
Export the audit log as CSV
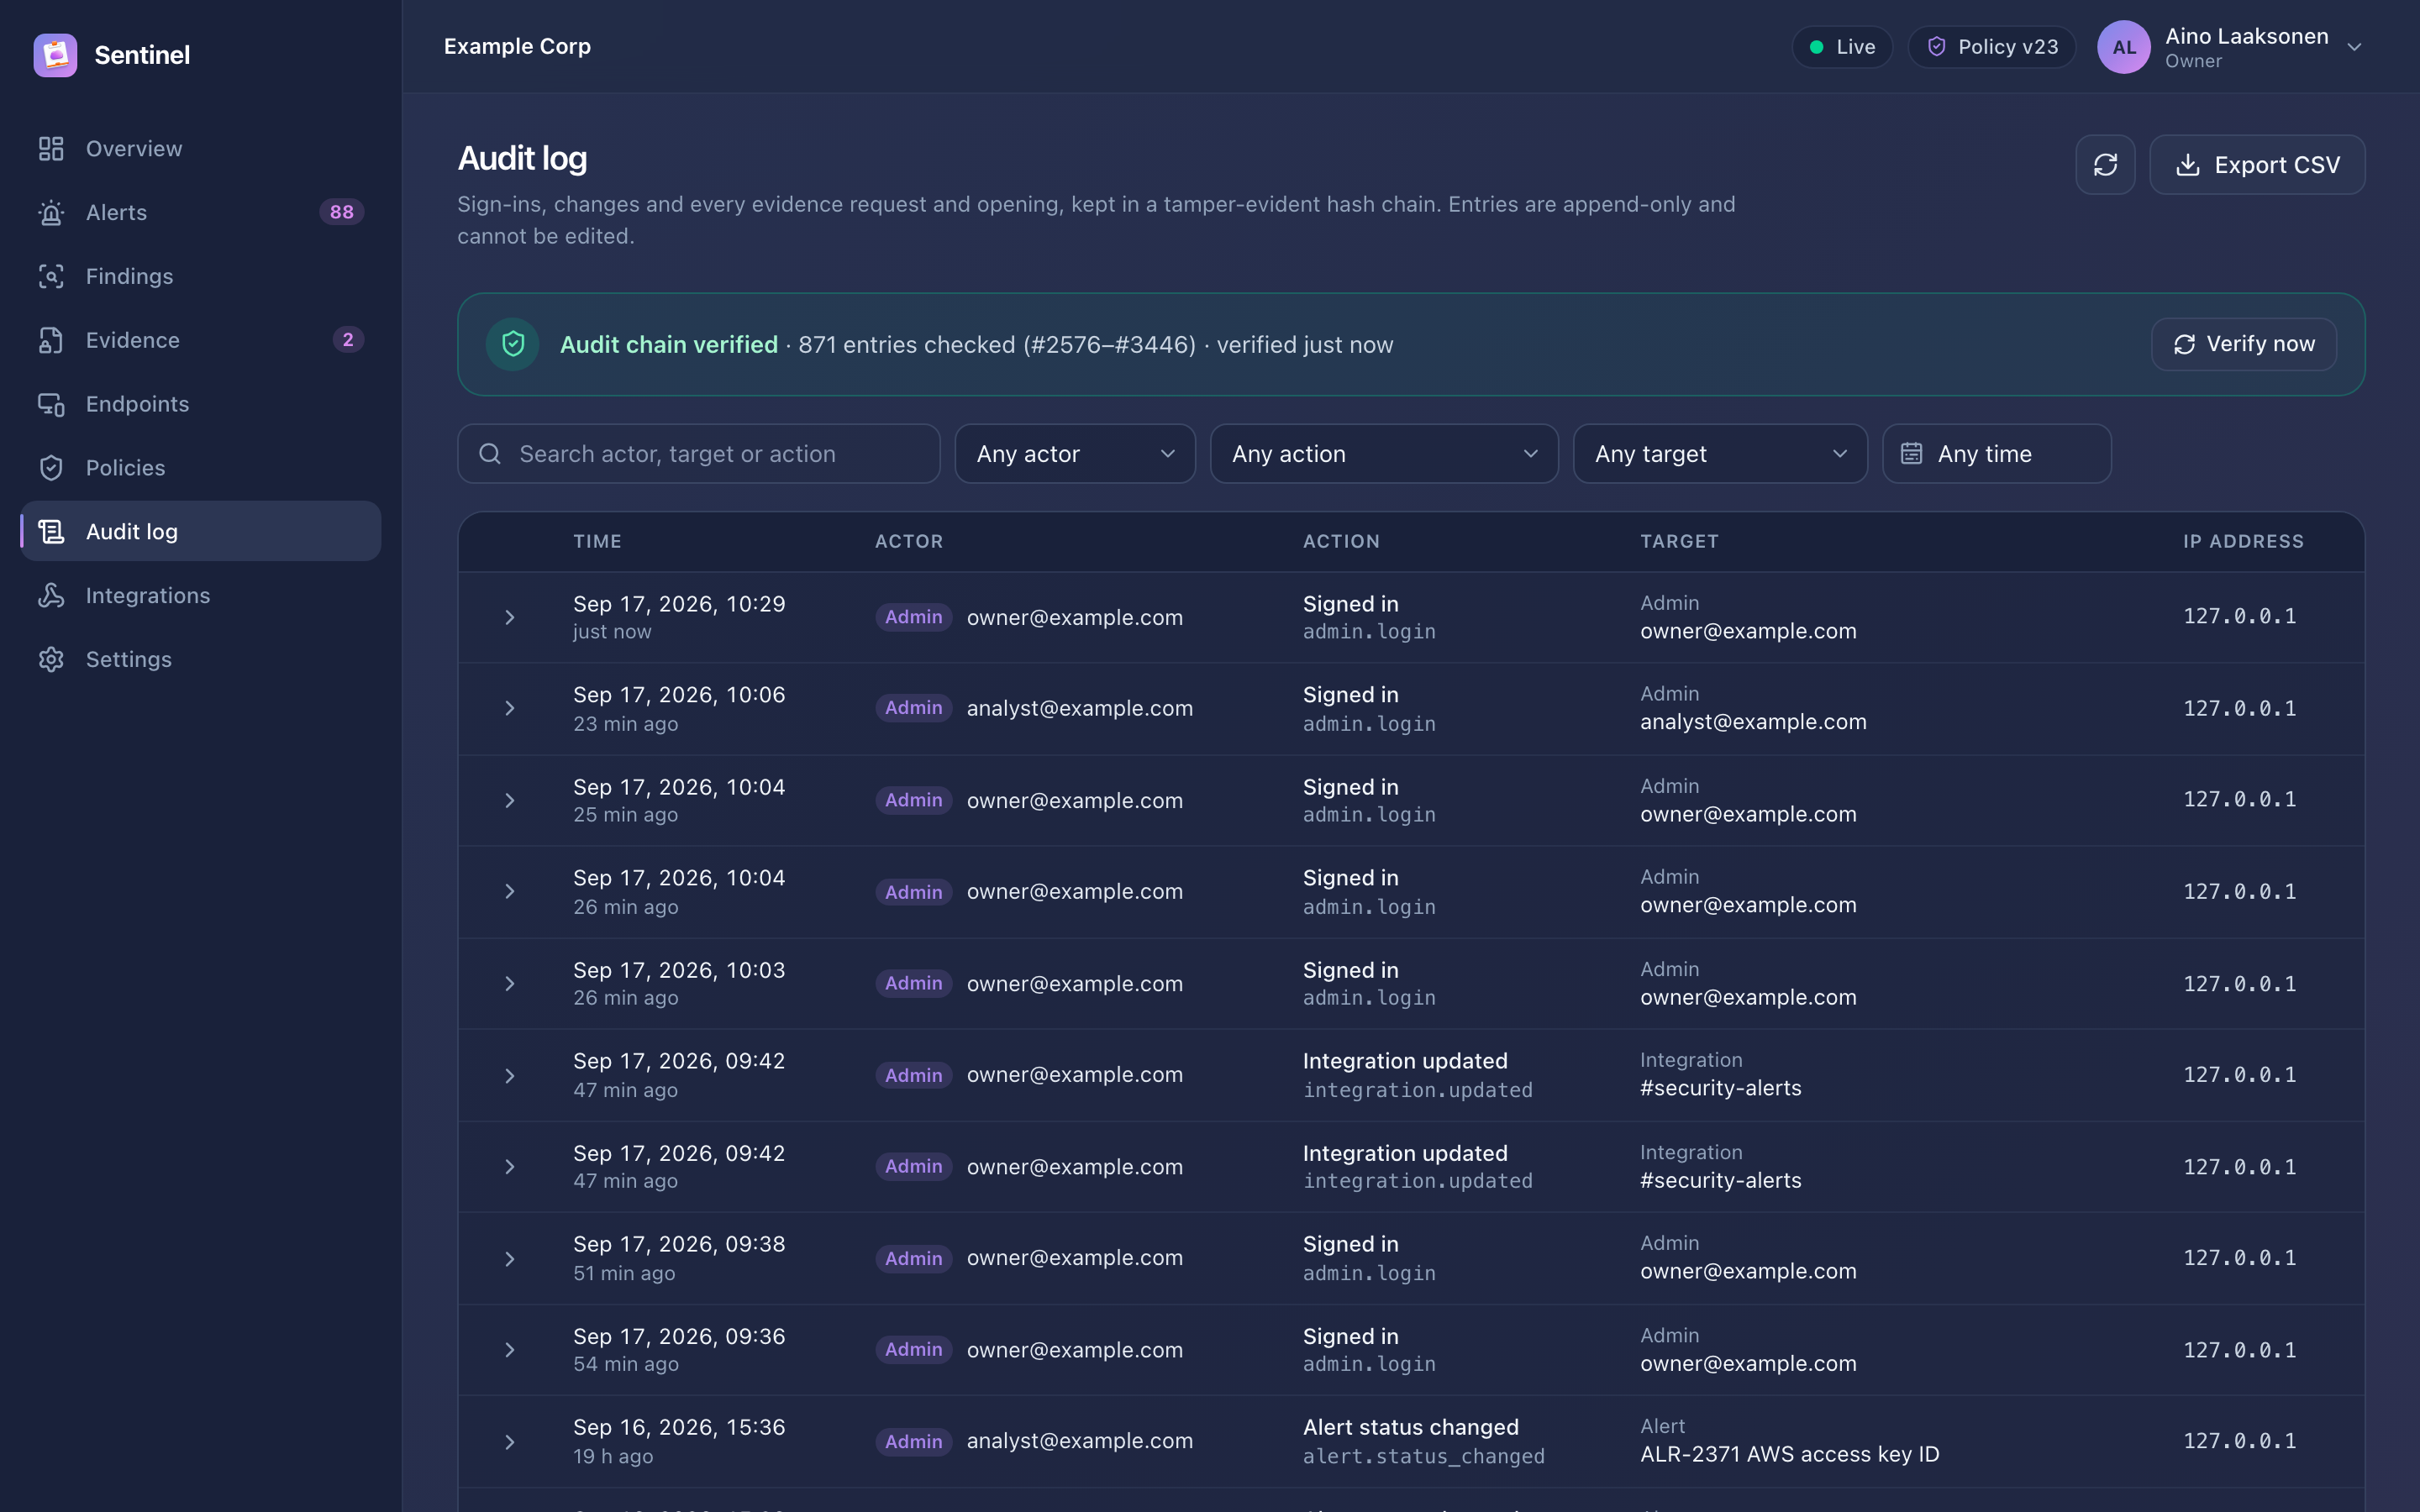(x=2257, y=165)
